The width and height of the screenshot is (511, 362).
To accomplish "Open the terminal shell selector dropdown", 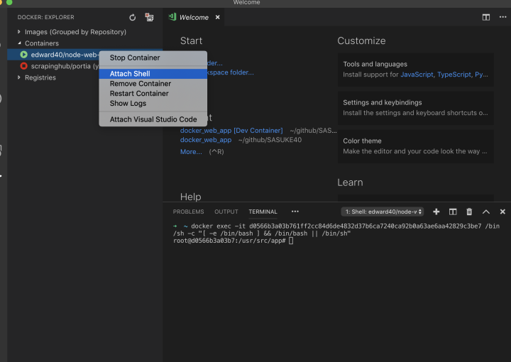I will (x=383, y=212).
